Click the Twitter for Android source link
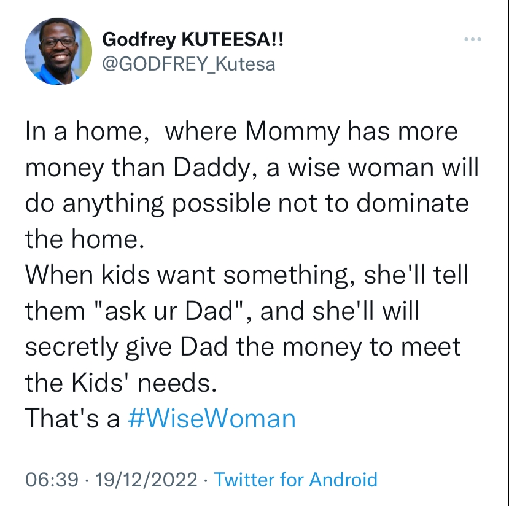509x506 pixels. (x=296, y=480)
